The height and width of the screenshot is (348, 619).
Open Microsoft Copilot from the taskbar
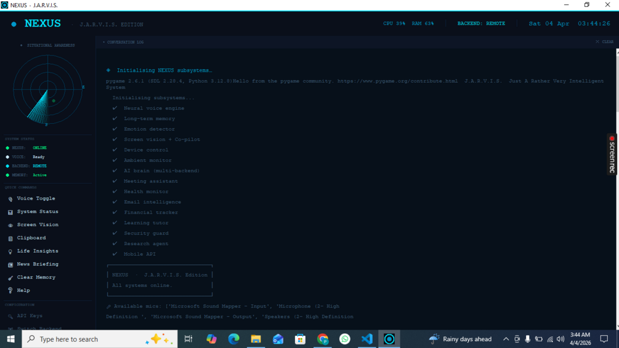tap(211, 339)
